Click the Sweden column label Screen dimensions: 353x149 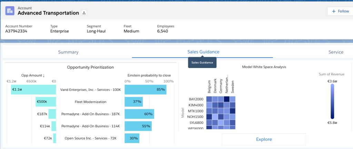click(233, 87)
